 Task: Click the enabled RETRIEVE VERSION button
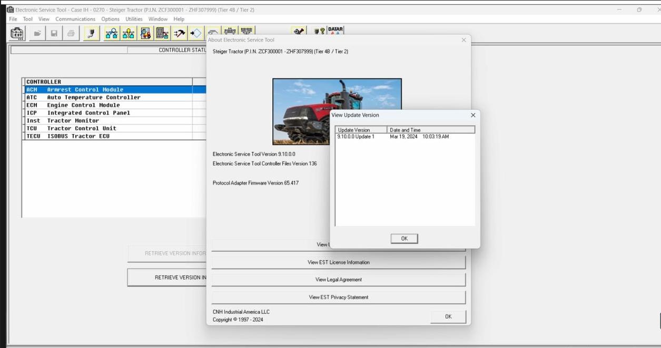pyautogui.click(x=167, y=278)
